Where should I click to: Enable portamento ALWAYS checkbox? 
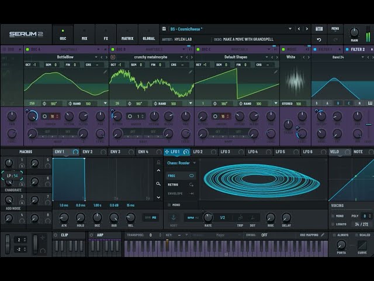[x=334, y=235]
